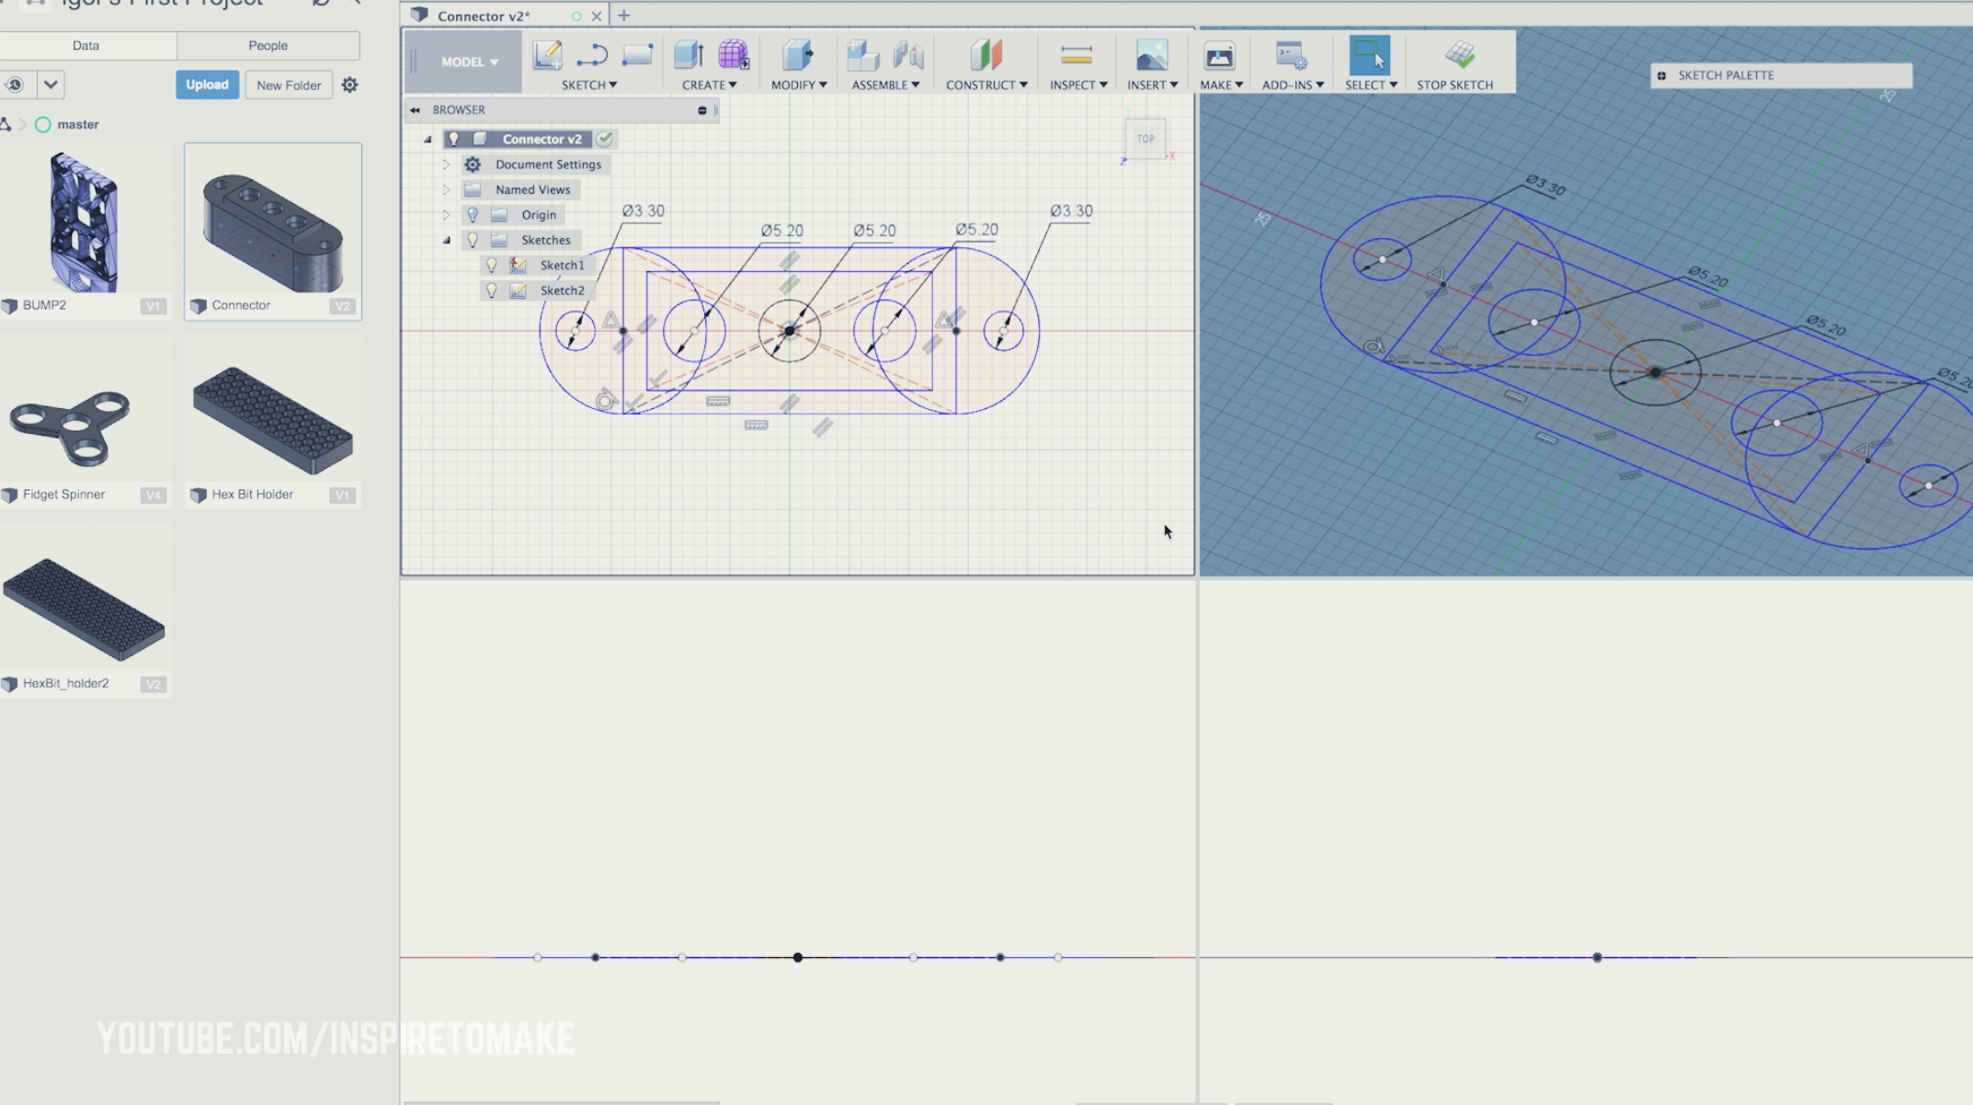The image size is (1973, 1105).
Task: Collapse the Sketches folder in browser
Action: click(447, 240)
